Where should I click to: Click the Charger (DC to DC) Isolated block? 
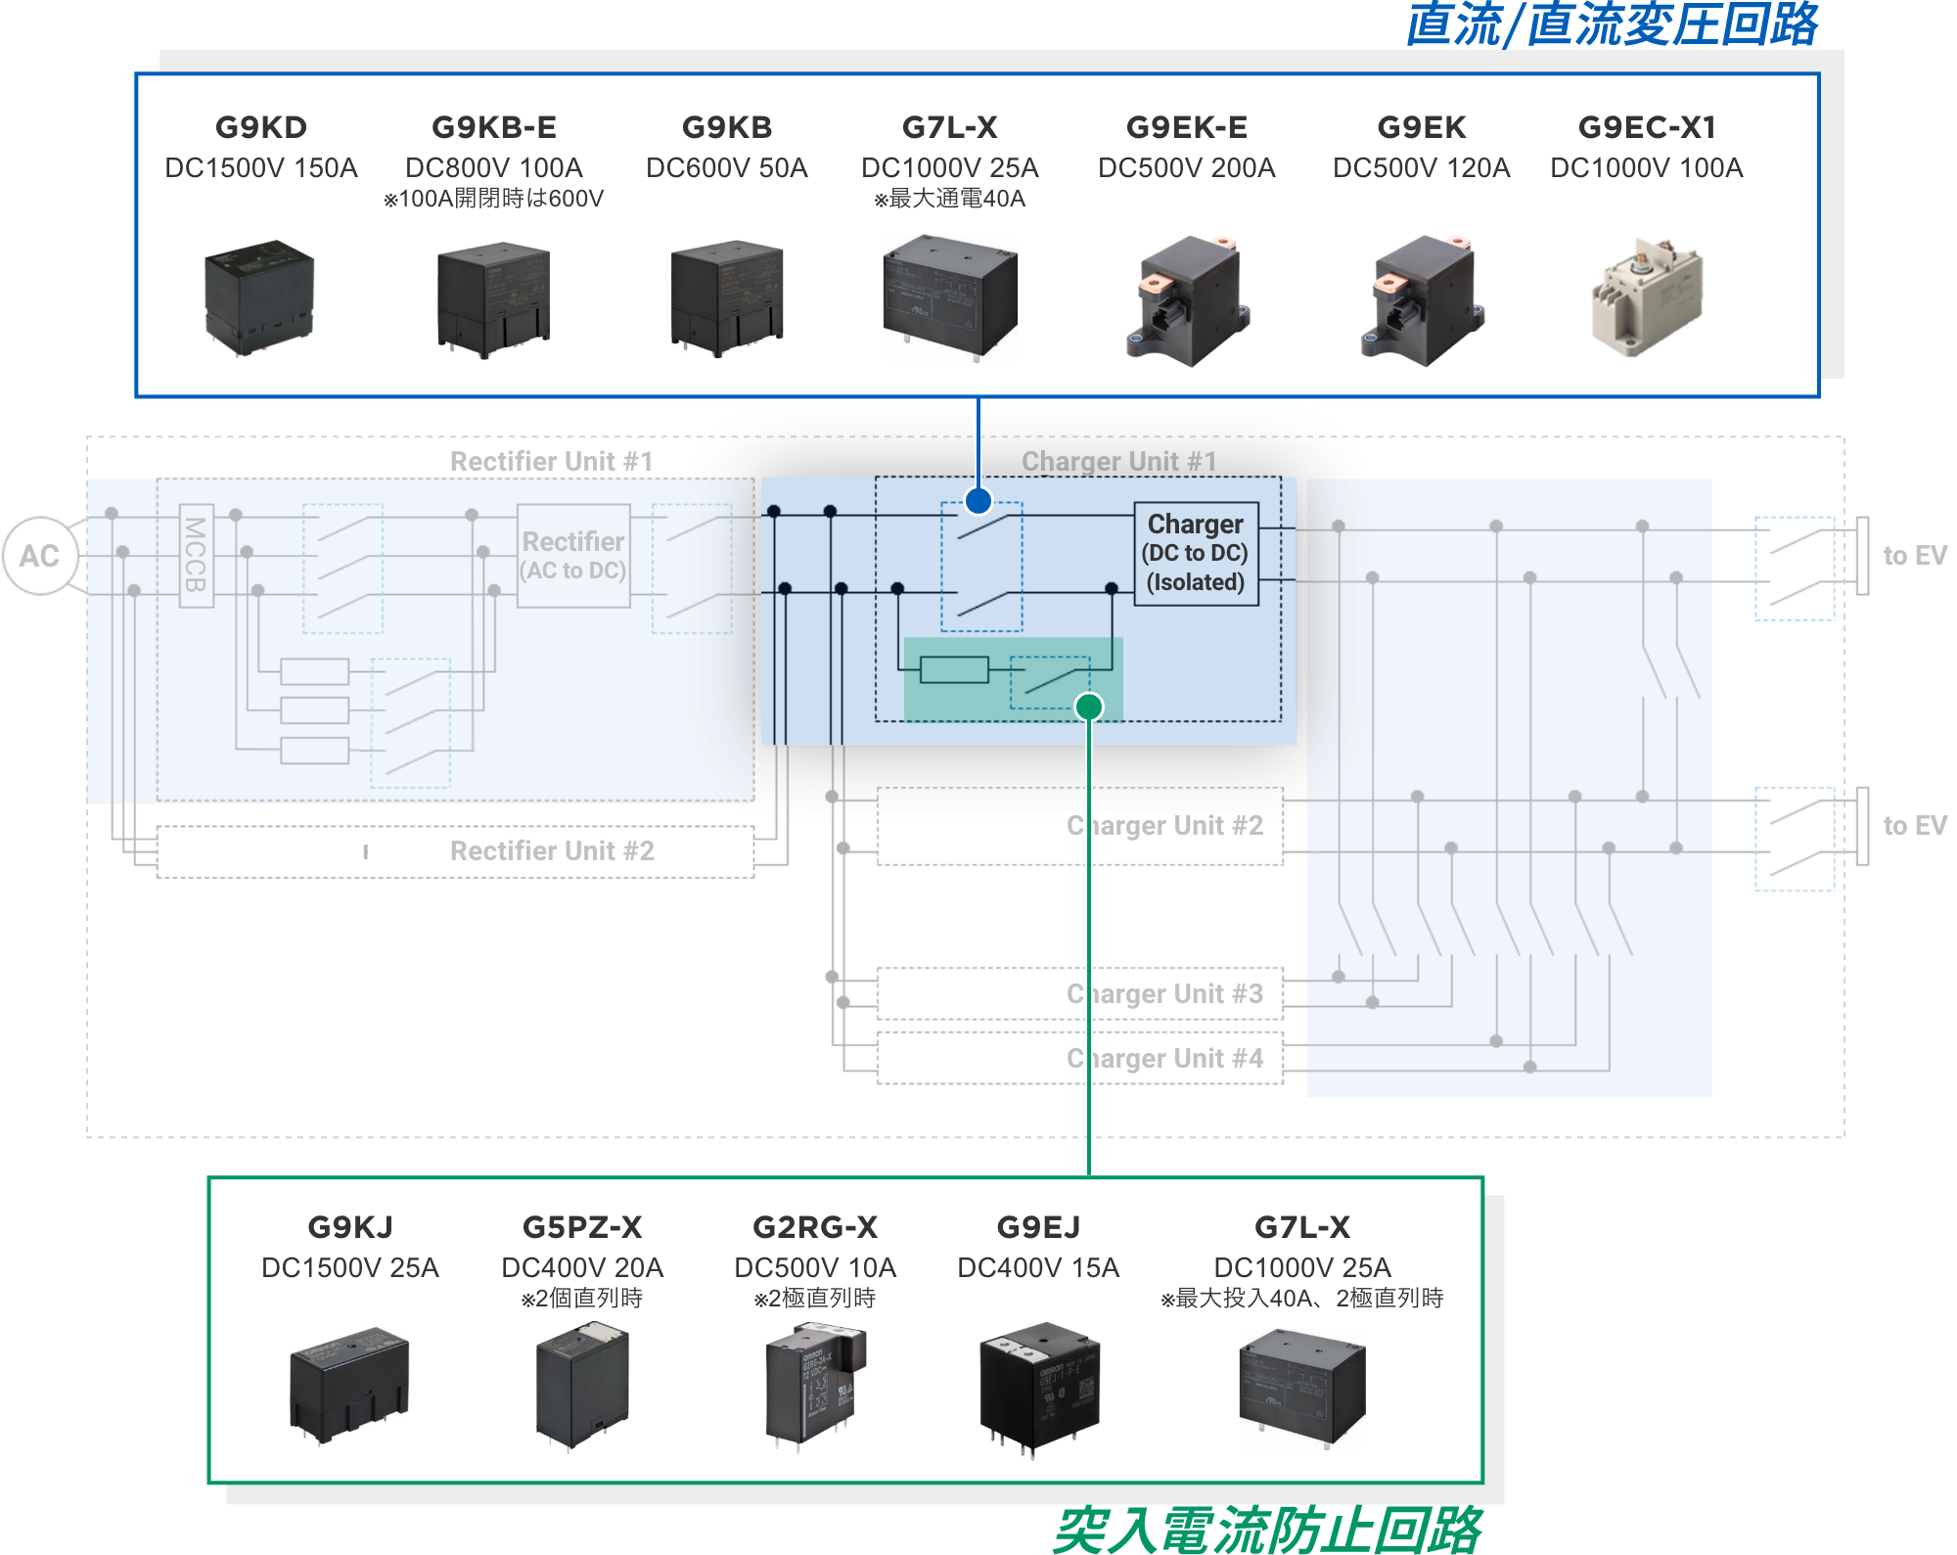(x=1196, y=554)
